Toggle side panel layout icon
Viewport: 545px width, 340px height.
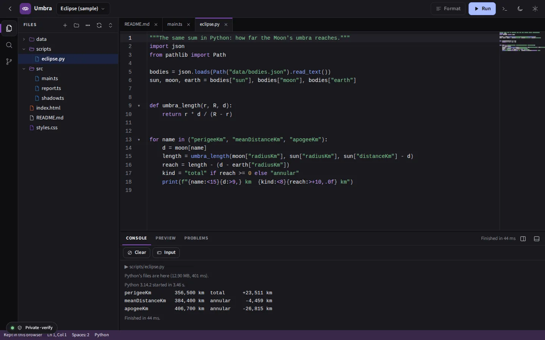pyautogui.click(x=523, y=239)
